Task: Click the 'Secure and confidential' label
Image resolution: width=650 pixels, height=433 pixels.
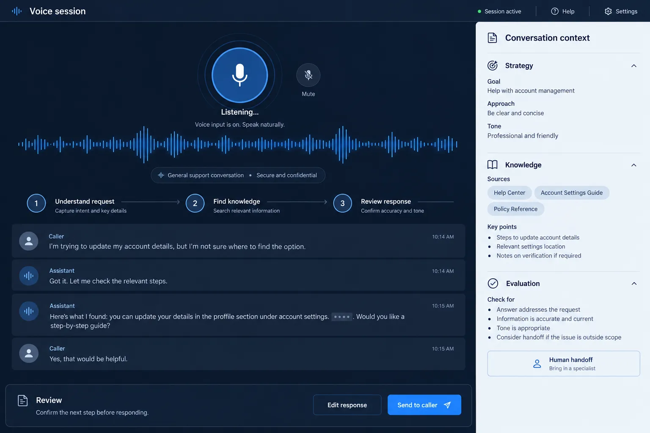Action: point(286,175)
